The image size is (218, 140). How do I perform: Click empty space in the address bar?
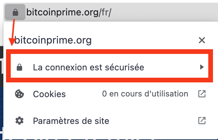(x=164, y=12)
